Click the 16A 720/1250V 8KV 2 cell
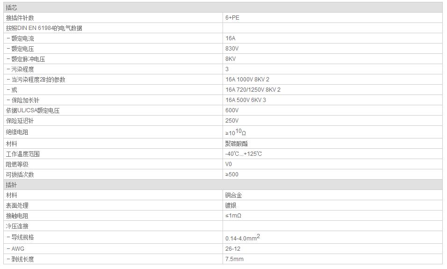 pos(253,90)
